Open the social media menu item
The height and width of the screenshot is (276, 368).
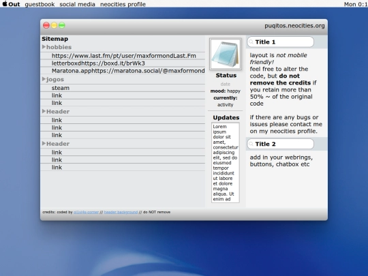[77, 4]
